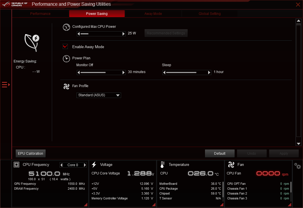This screenshot has width=303, height=208.
Task: Select the Power Saving tab
Action: point(97,14)
